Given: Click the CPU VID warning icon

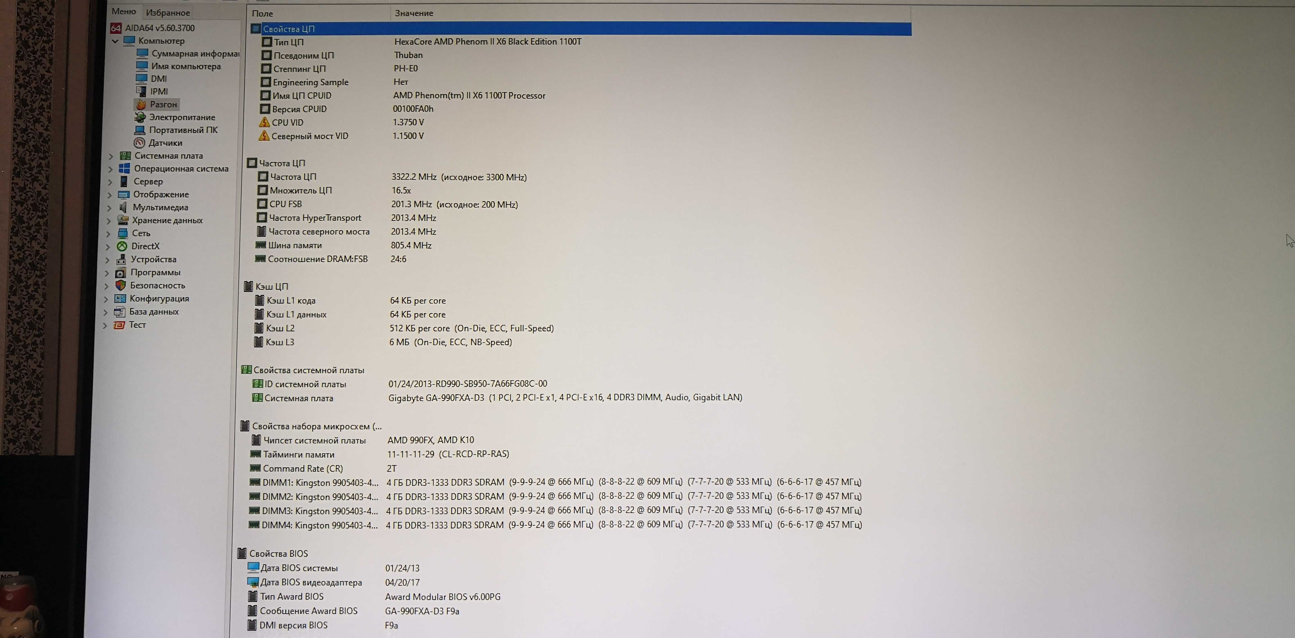Looking at the screenshot, I should 264,122.
